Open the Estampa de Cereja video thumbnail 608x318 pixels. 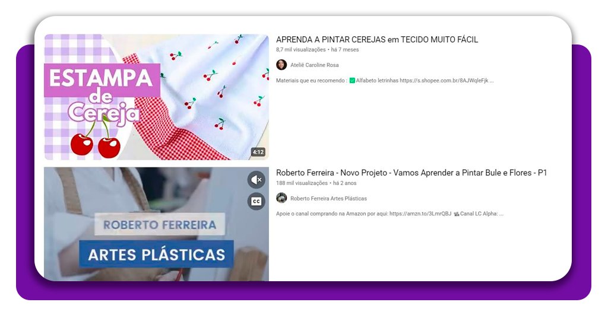[156, 97]
